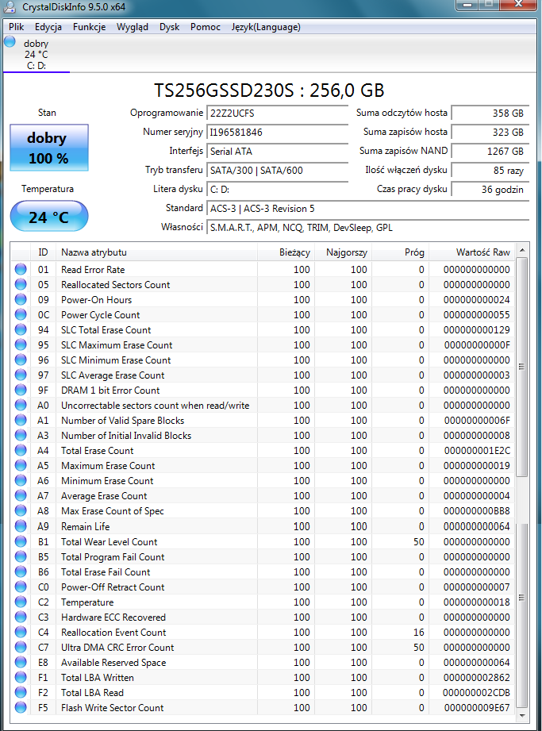Screen dimensions: 542x731
Task: Click the Próg column header
Action: coord(400,252)
